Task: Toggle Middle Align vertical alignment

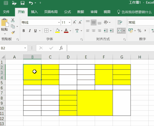Action: click(94, 22)
